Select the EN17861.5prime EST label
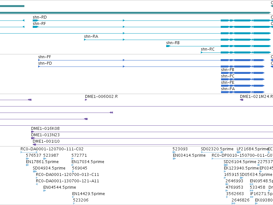Image resolution: width=273 pixels, height=205 pixels. click(x=42, y=162)
